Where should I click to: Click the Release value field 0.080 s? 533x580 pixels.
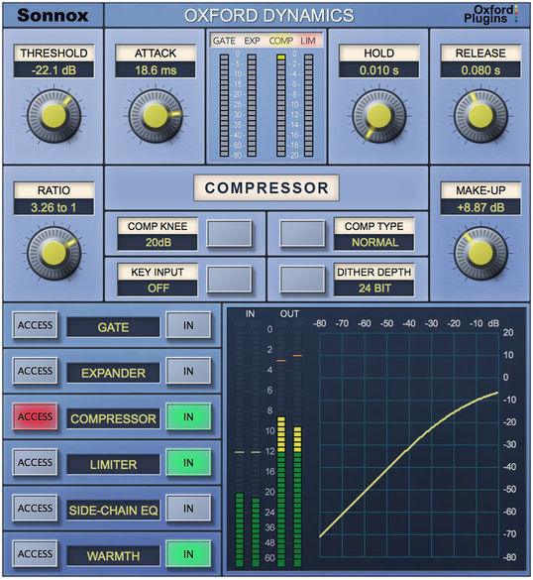(480, 70)
